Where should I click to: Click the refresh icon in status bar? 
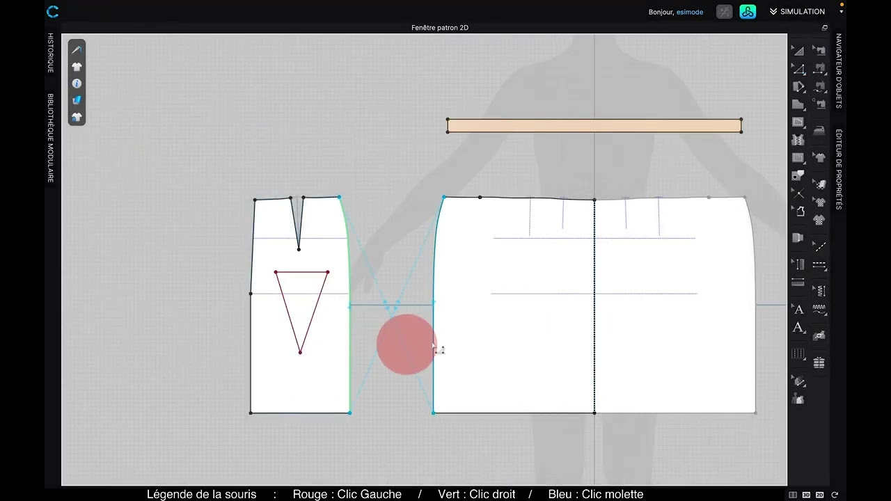pyautogui.click(x=834, y=495)
